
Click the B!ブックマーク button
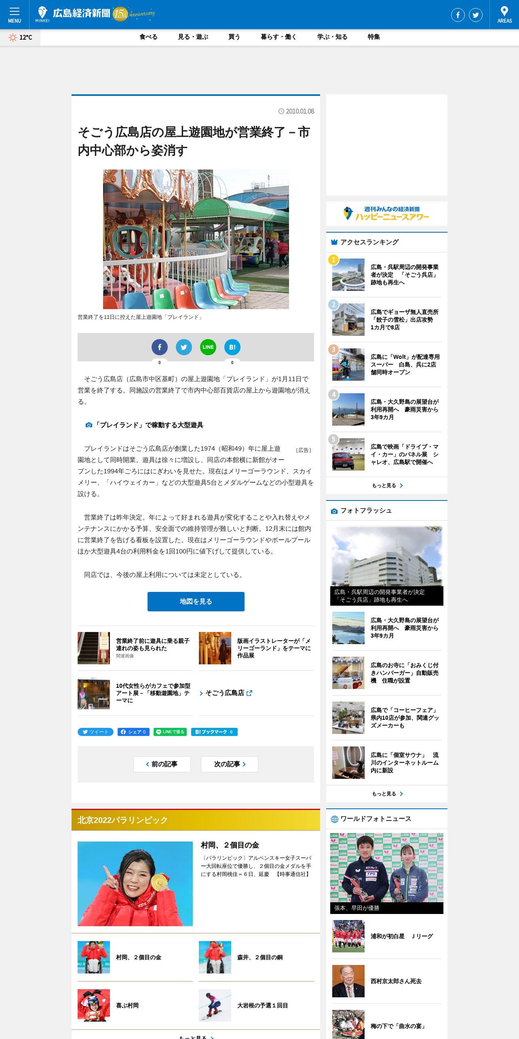click(x=214, y=732)
